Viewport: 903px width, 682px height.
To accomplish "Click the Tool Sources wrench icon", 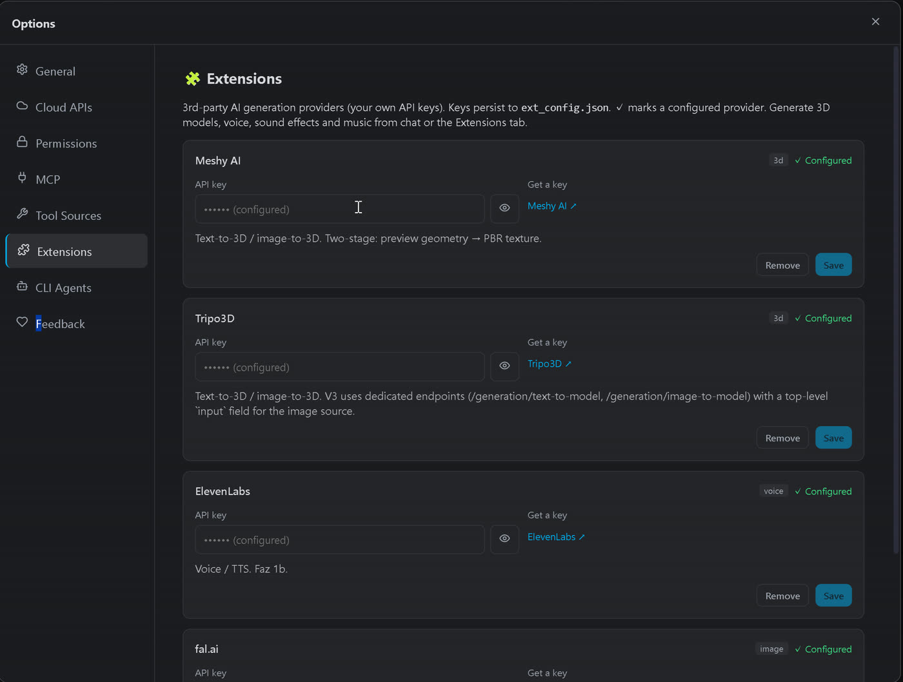I will click(22, 214).
